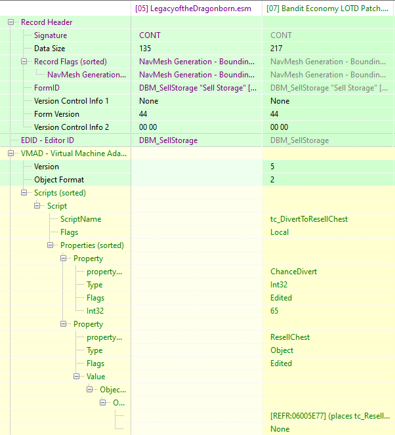Select the Bandit Economy LOTD Patch column header
Screen dimensions: 395x435
pyautogui.click(x=328, y=8)
